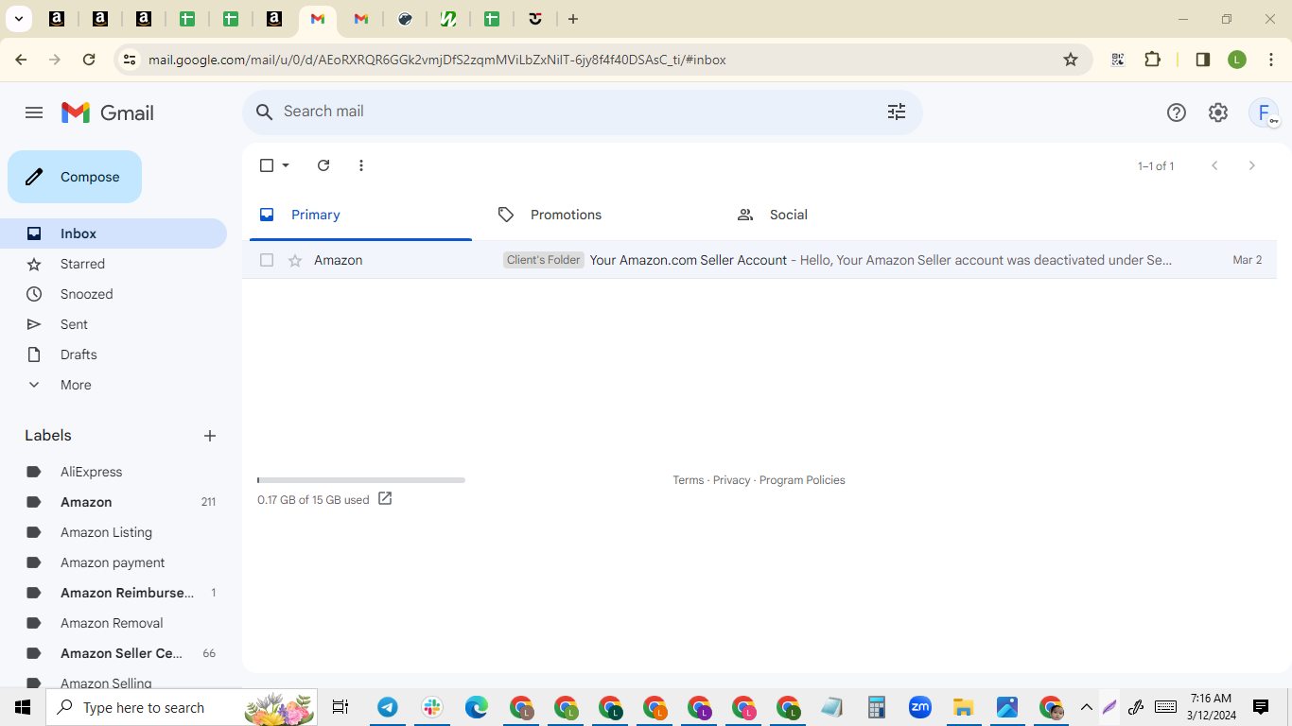Screen dimensions: 1292x726
Task: Open the Chrome profile L avatar
Action: coord(1237,60)
